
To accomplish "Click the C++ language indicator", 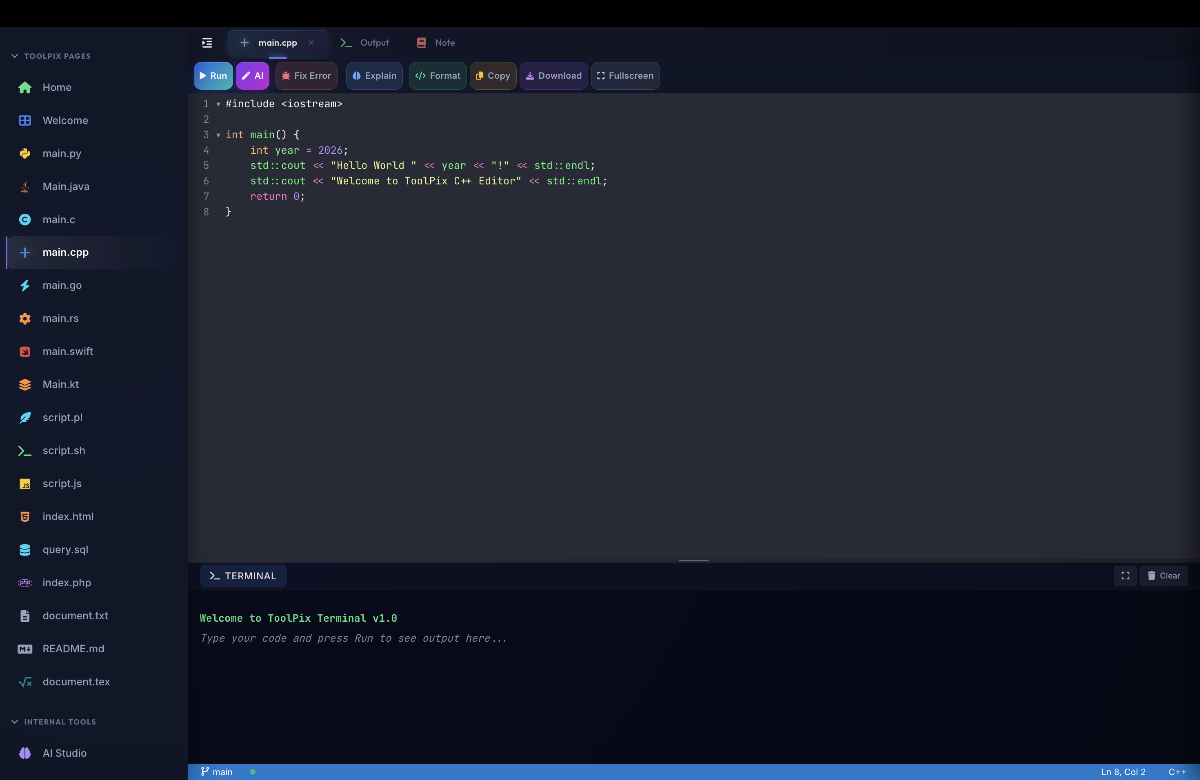I will pos(1177,772).
